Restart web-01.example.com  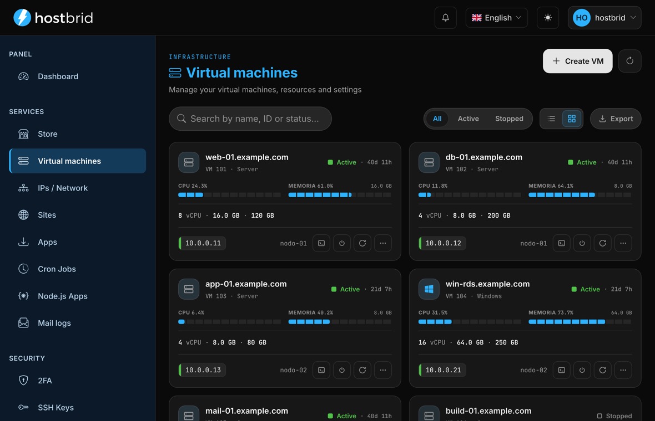(x=362, y=243)
